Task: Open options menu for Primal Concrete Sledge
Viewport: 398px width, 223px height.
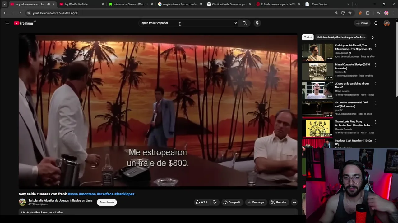Action: tap(375, 65)
